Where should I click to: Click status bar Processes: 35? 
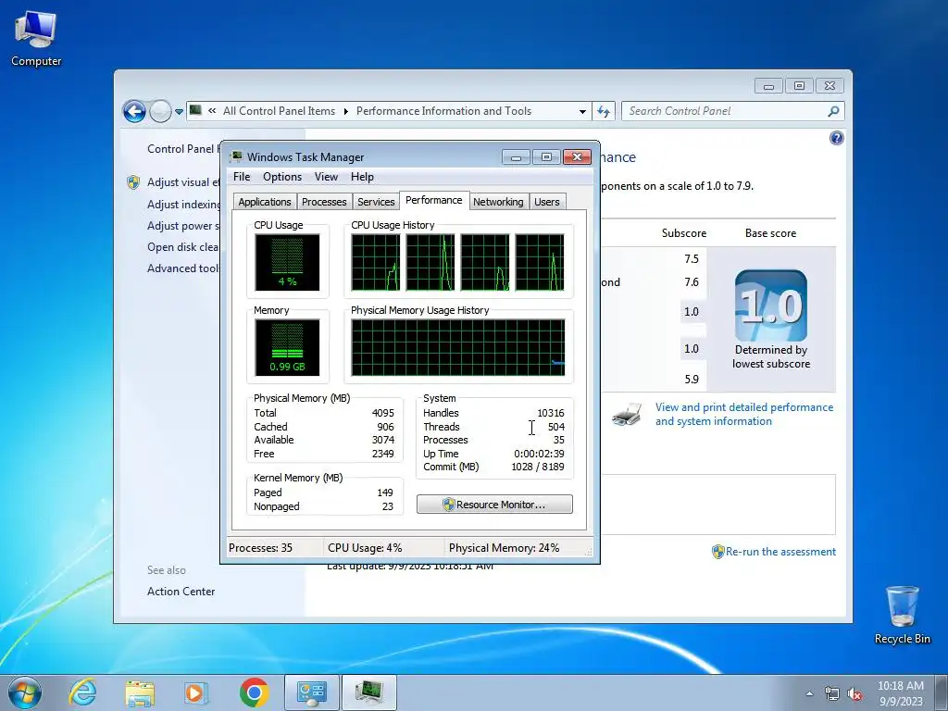[260, 548]
